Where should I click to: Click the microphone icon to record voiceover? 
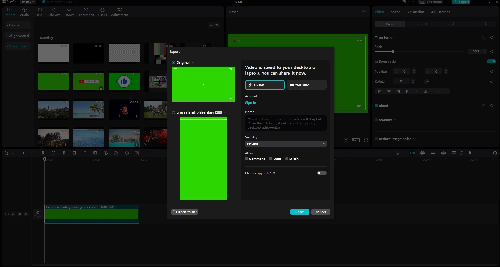click(x=397, y=153)
